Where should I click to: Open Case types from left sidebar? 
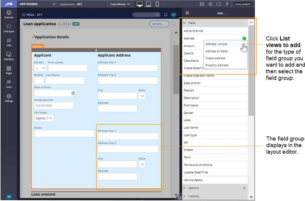pos(9,28)
